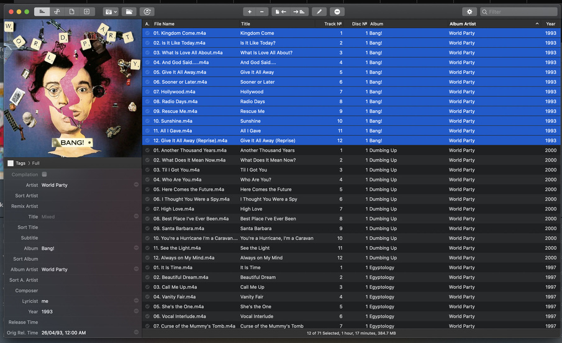Click the status circle for 01. It Is Time.m4a
This screenshot has height=343, width=562.
[147, 267]
